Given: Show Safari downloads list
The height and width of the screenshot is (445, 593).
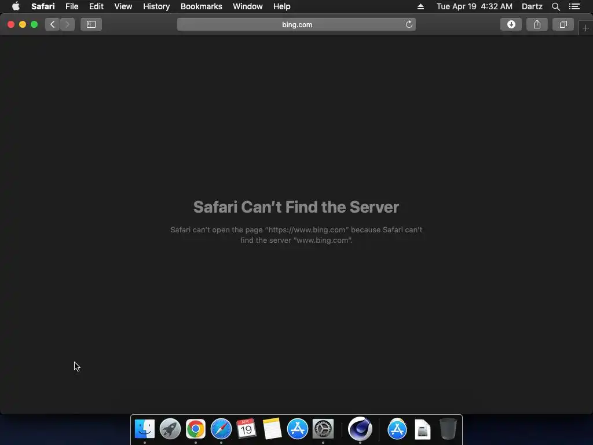Looking at the screenshot, I should pyautogui.click(x=511, y=24).
